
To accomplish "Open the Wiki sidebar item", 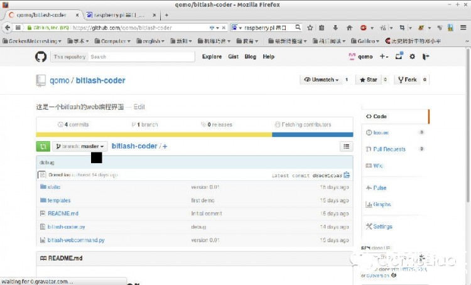I will click(x=374, y=166).
